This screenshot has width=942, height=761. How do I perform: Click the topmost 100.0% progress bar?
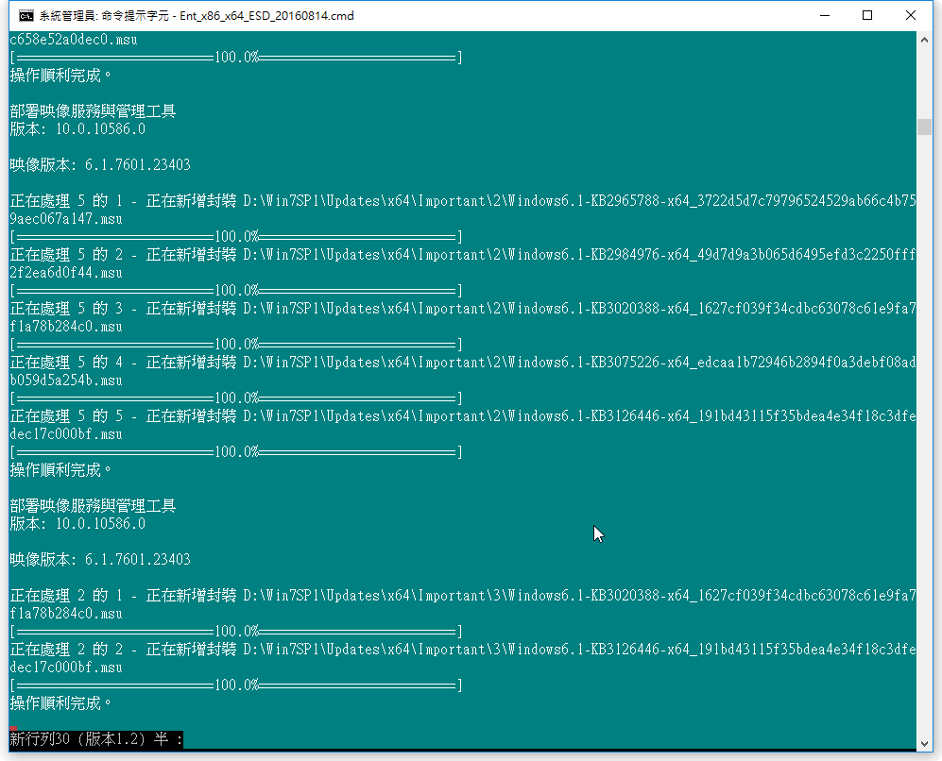237,58
